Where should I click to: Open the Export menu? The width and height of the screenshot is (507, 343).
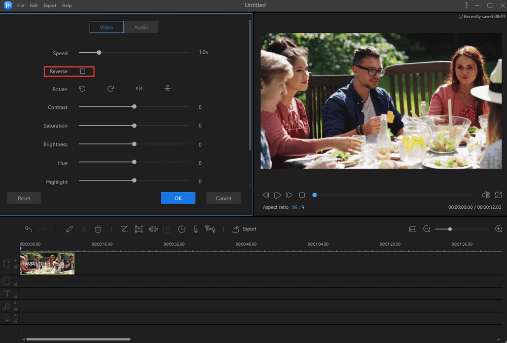(x=50, y=6)
